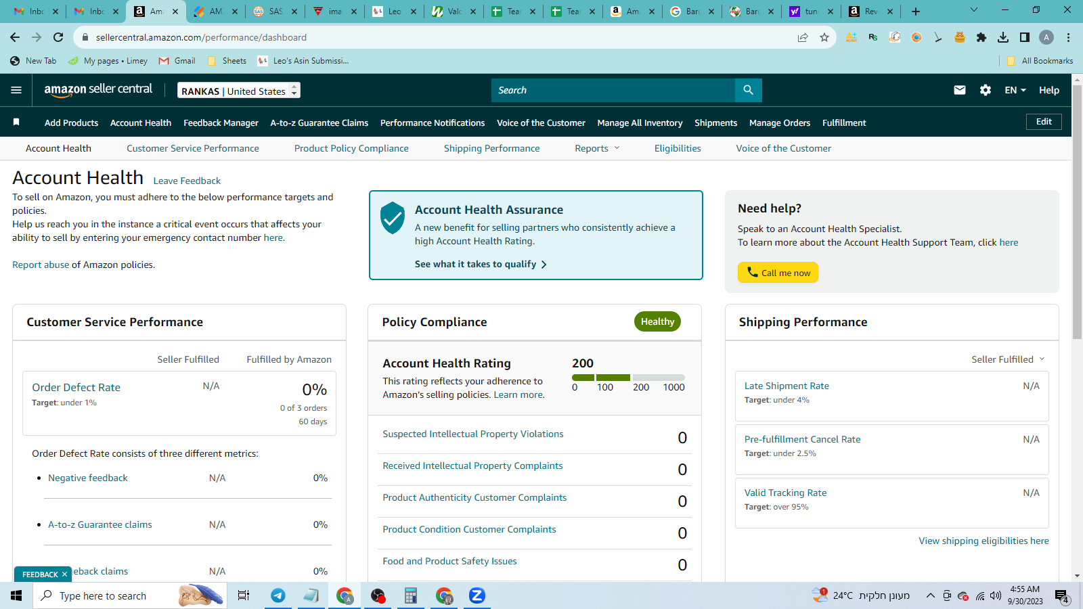The width and height of the screenshot is (1083, 609).
Task: Click the Seller Central Search field
Action: pos(613,90)
